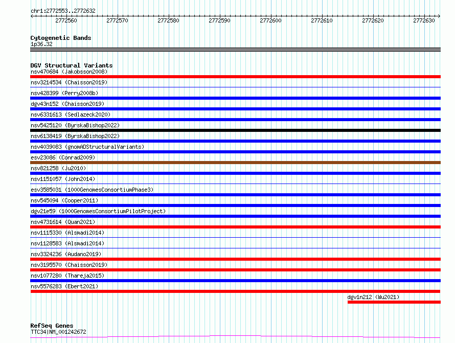Select the black bar under nsv5425120

coord(235,130)
